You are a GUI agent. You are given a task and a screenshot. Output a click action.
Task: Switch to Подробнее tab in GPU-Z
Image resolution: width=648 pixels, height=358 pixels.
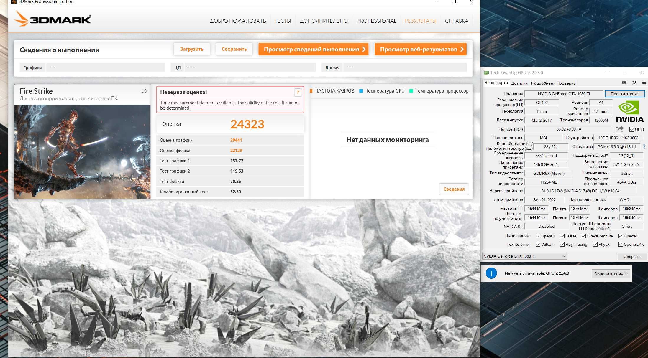click(x=542, y=83)
